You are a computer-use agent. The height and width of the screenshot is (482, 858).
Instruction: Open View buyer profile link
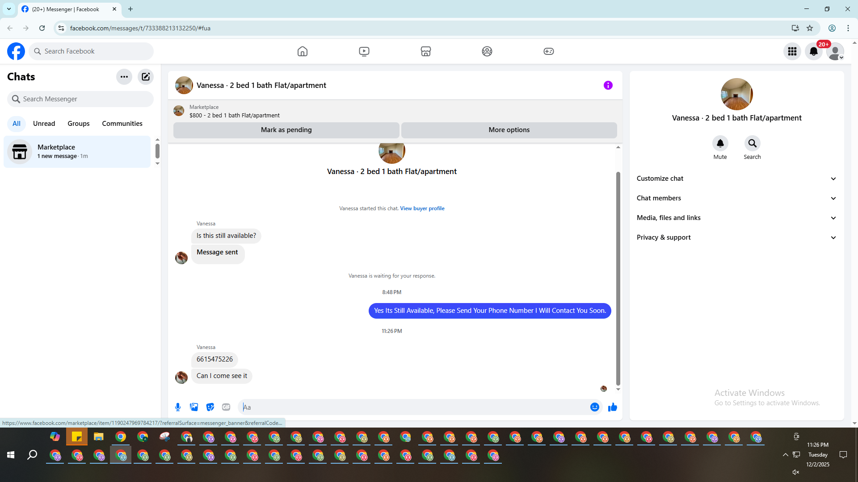point(422,208)
